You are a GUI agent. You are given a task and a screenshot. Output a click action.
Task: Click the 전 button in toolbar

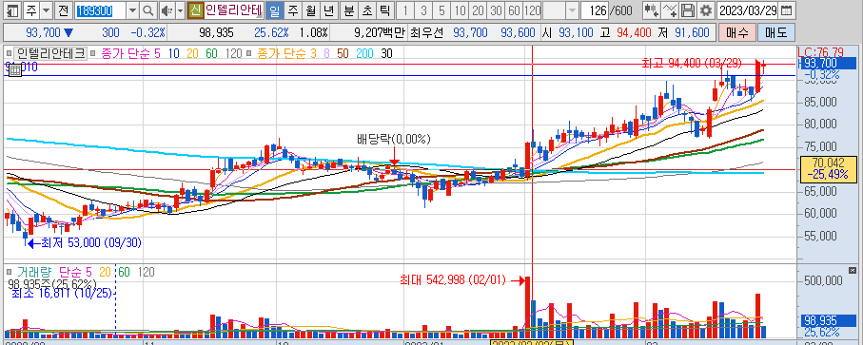(x=64, y=10)
